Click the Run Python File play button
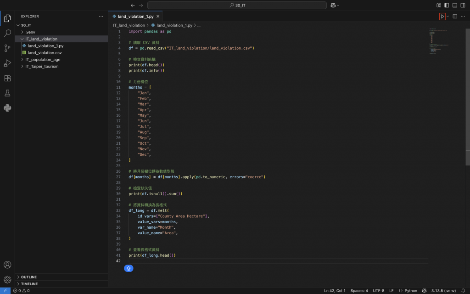Image resolution: width=470 pixels, height=294 pixels. coord(442,17)
